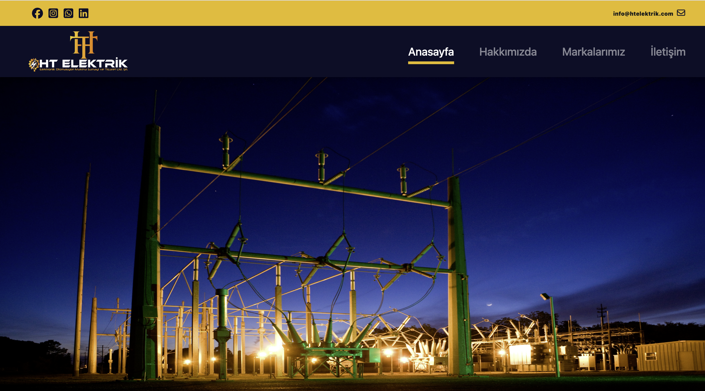Click the envelope mail icon

[681, 13]
